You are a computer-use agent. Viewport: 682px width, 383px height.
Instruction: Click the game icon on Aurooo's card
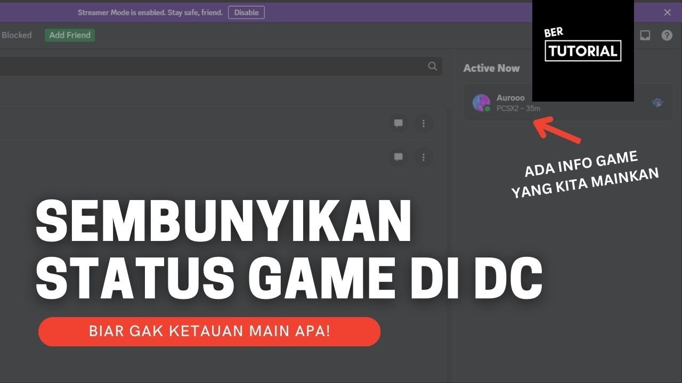[x=657, y=103]
